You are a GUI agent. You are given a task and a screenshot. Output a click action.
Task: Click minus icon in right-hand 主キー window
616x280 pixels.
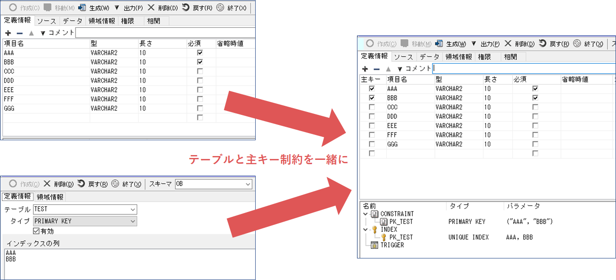pyautogui.click(x=377, y=69)
